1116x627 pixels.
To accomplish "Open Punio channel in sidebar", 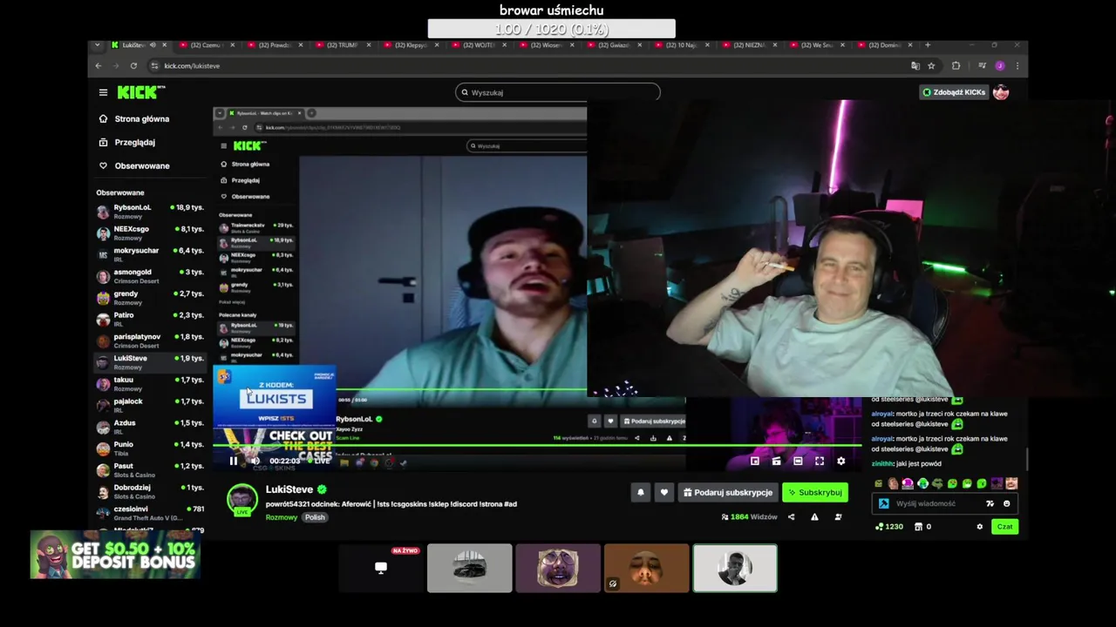I will (150, 448).
